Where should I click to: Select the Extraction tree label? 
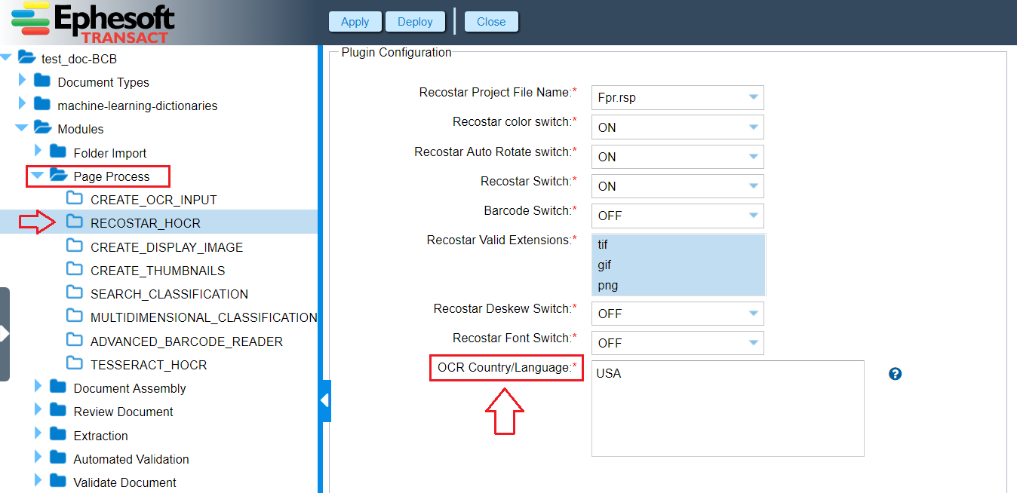click(100, 436)
